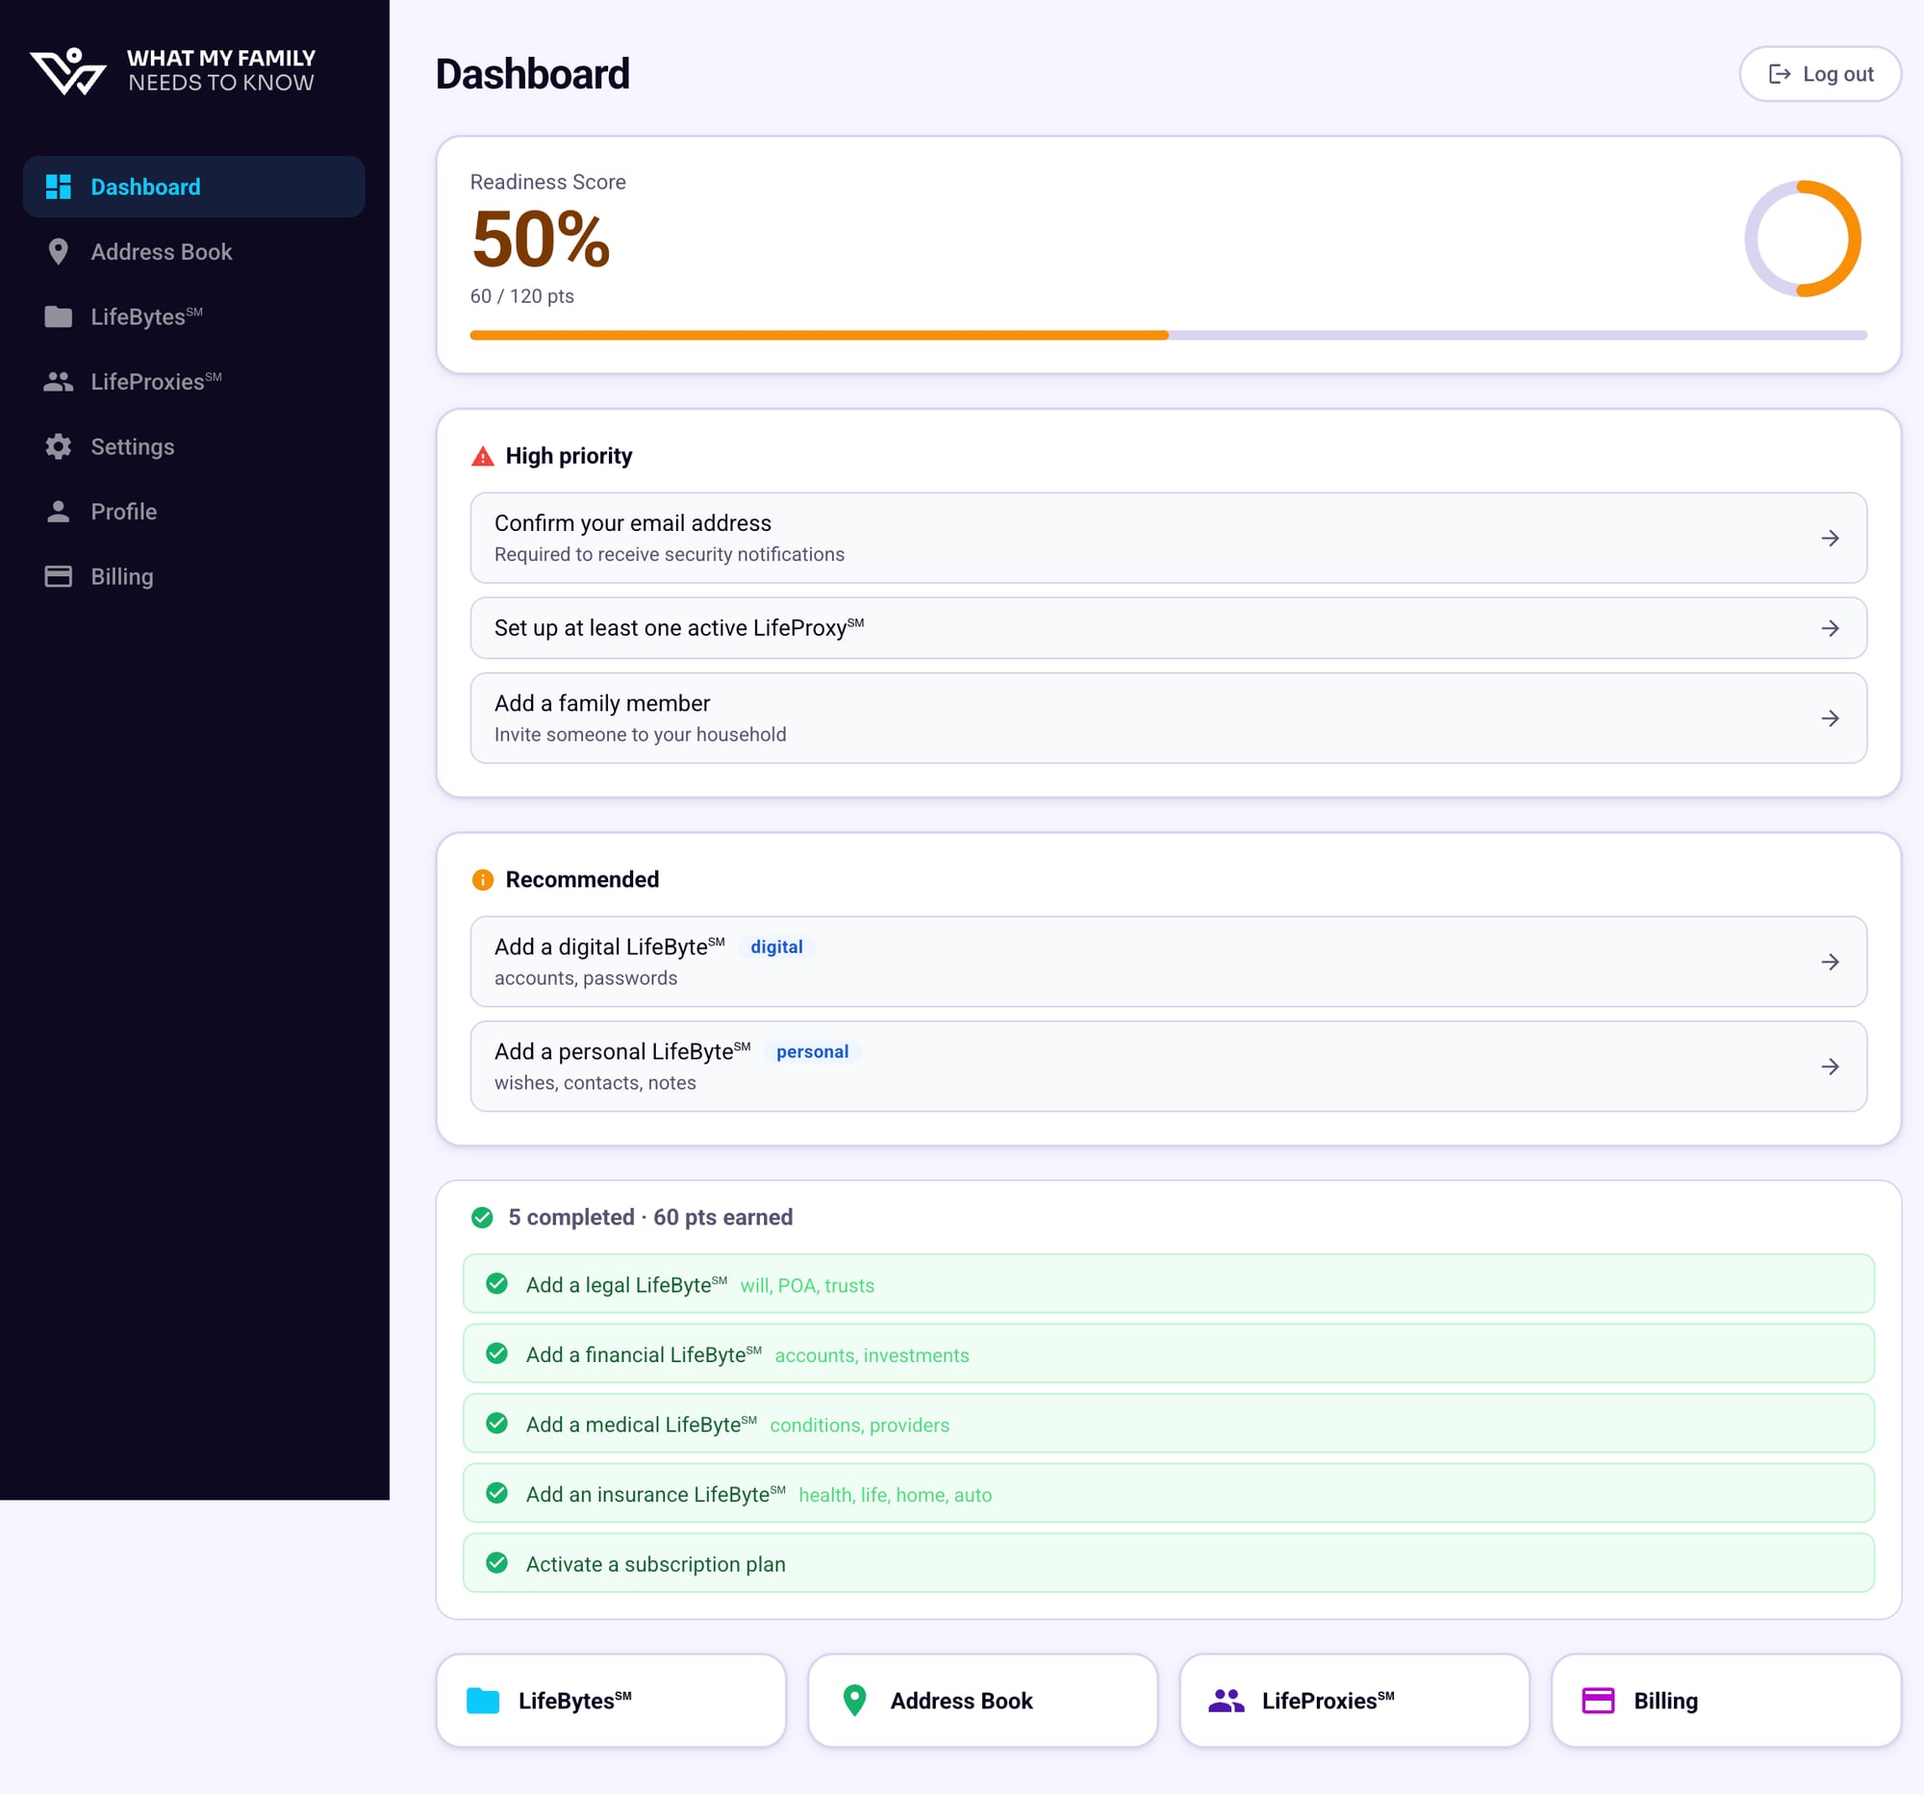This screenshot has width=1924, height=1794.
Task: Expand Confirm your email address via its arrow
Action: [1831, 538]
